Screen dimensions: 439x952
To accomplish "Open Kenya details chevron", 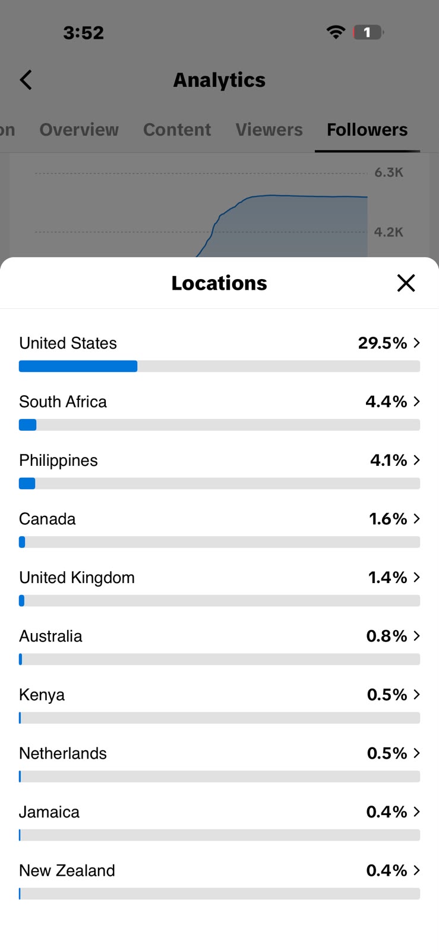I will (x=417, y=694).
